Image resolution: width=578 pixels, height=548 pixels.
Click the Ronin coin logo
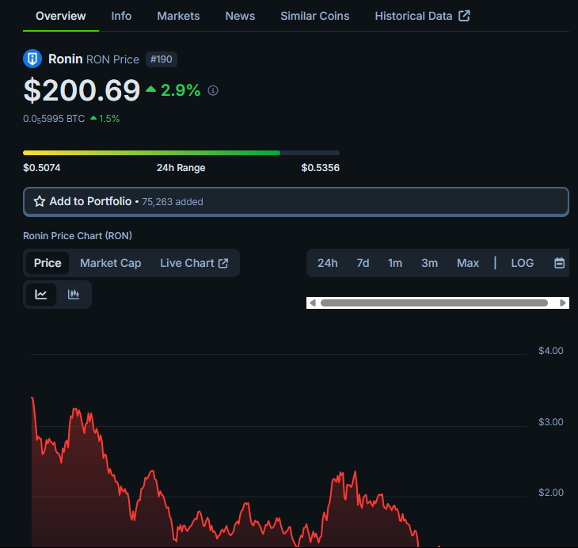coord(32,59)
